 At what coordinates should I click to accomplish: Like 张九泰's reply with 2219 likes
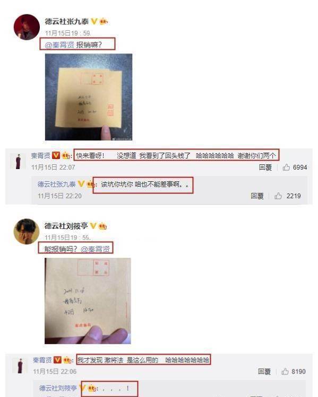pos(278,196)
